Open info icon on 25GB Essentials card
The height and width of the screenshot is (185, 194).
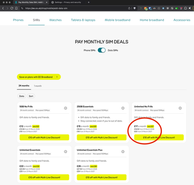[x=123, y=108]
